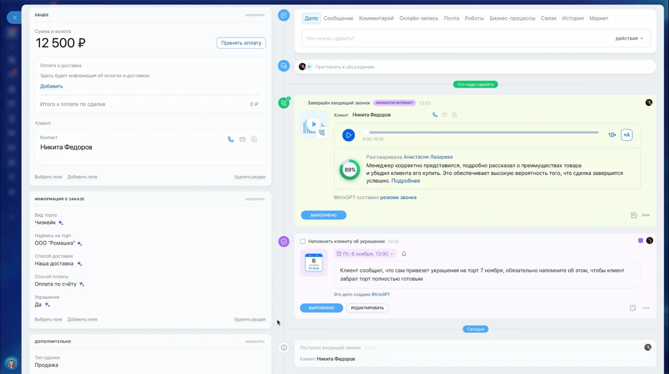Image resolution: width=669 pixels, height=374 pixels.
Task: Open three-dots menu of call activity
Action: tap(646, 215)
